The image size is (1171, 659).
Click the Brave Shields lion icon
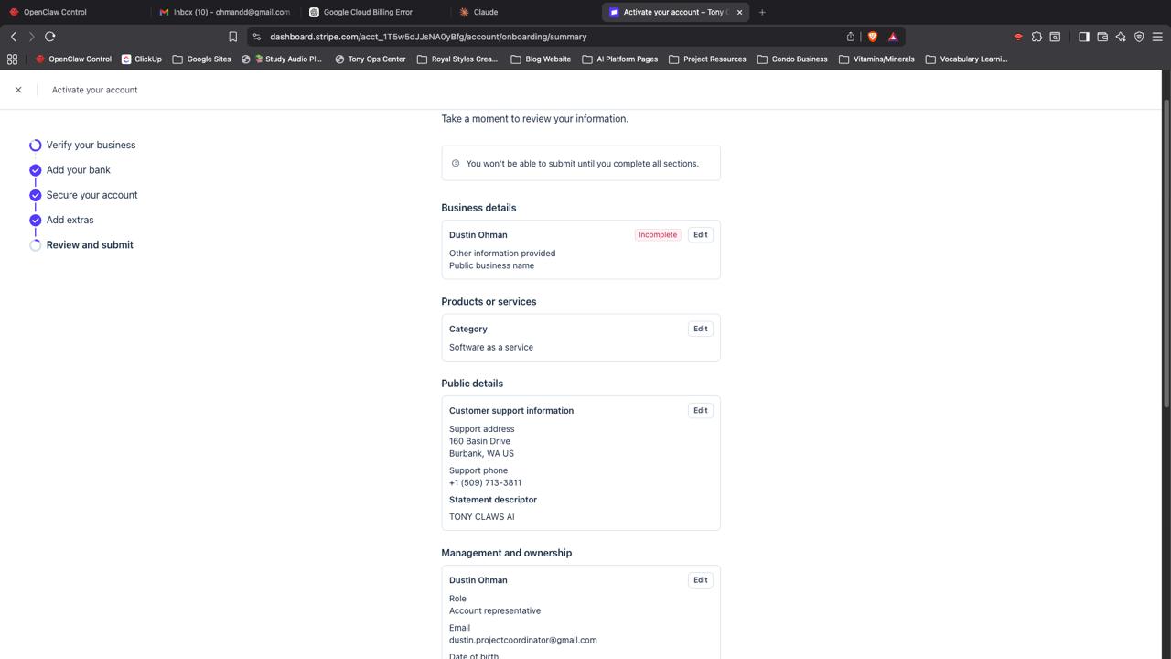click(873, 37)
